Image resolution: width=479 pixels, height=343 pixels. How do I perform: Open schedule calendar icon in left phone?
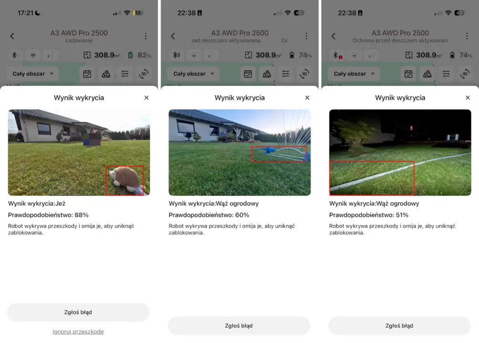coord(87,74)
